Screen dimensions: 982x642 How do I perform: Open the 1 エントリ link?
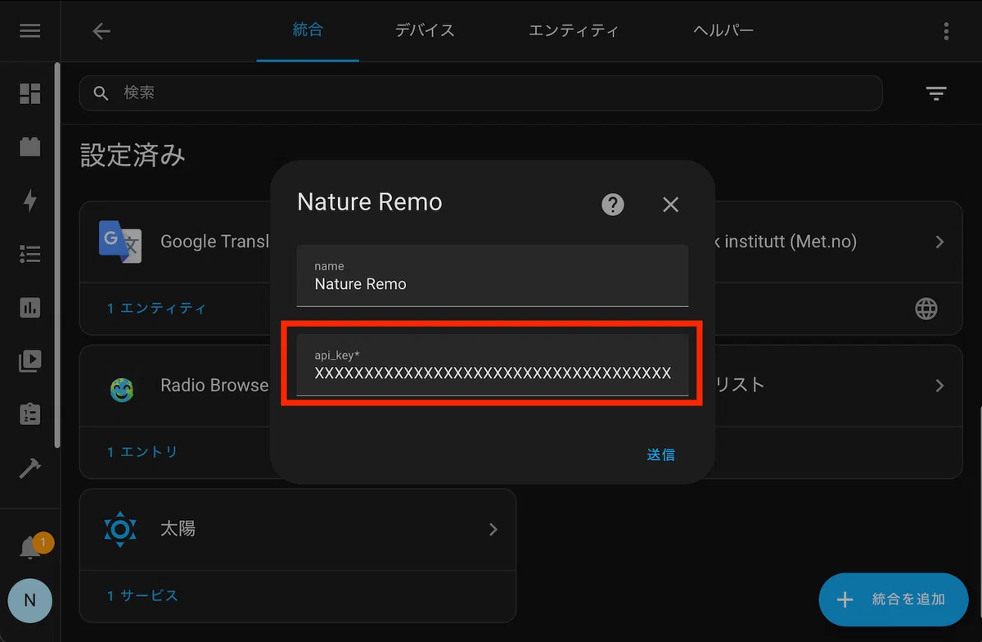pos(142,452)
